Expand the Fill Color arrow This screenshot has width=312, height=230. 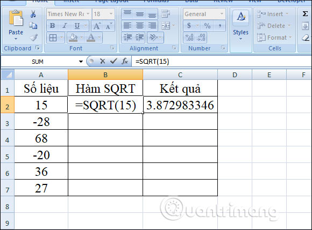pos(81,38)
